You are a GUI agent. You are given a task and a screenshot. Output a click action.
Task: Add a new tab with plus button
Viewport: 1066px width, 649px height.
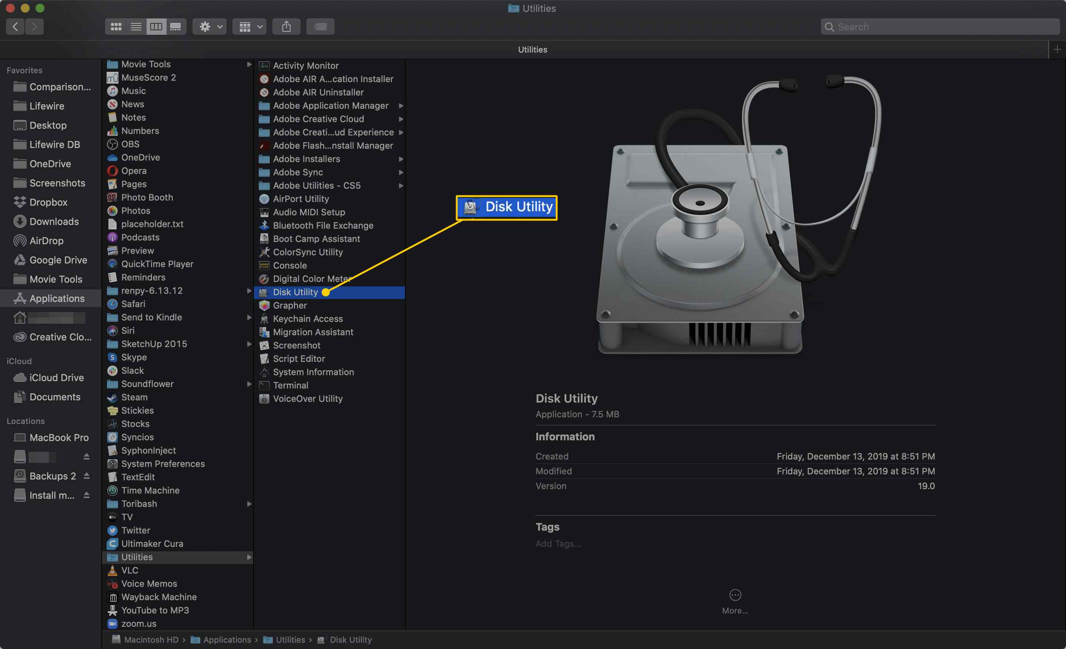[x=1057, y=50]
